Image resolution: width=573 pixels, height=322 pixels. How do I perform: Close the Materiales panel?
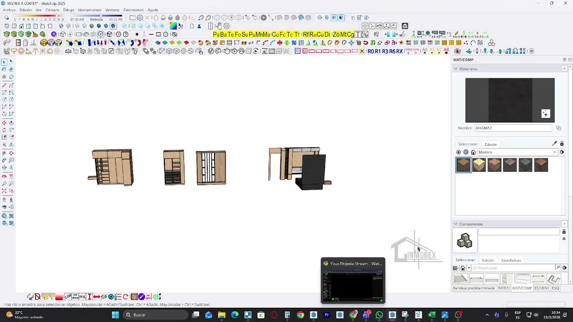pos(564,68)
